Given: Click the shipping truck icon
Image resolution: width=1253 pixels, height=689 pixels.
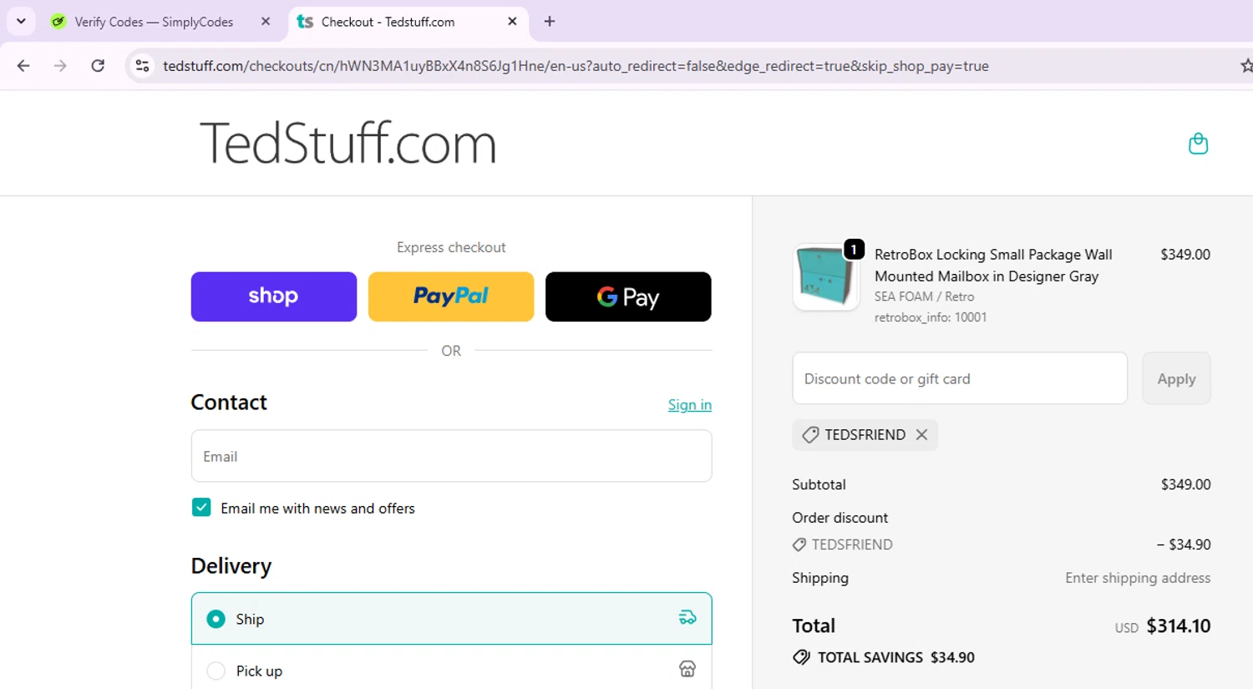Looking at the screenshot, I should point(687,618).
